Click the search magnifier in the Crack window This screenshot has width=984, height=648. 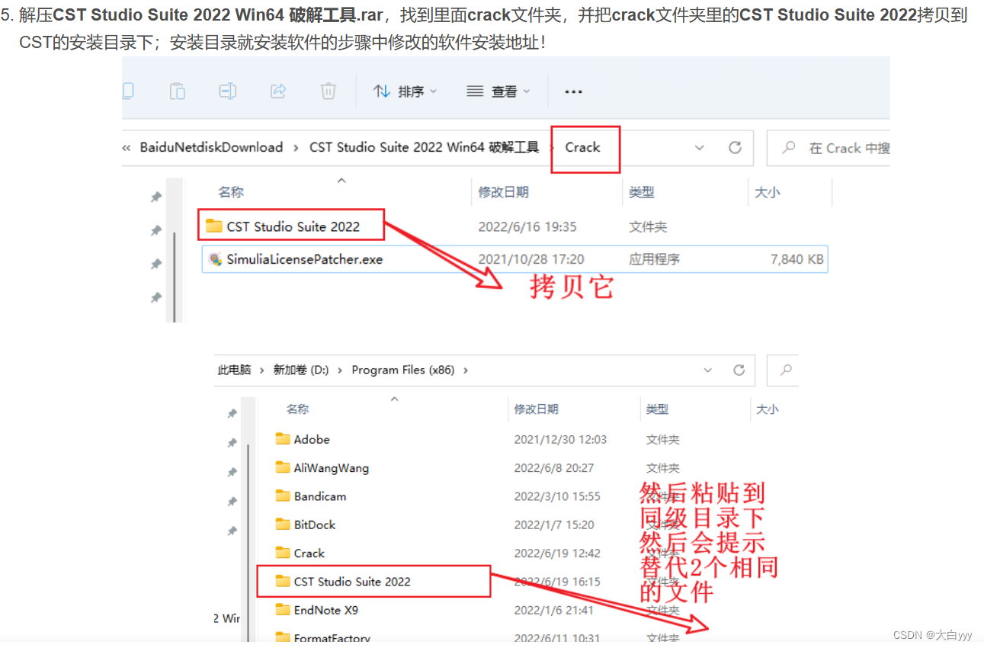tap(790, 148)
